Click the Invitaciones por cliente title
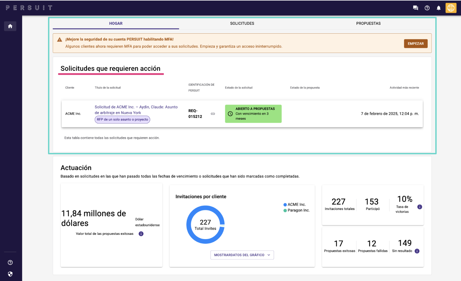Viewport: 461px width, 281px height. point(201,197)
